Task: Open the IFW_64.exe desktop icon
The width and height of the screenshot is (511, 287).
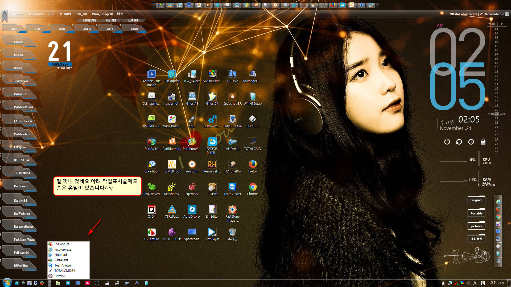Action: coord(192,76)
